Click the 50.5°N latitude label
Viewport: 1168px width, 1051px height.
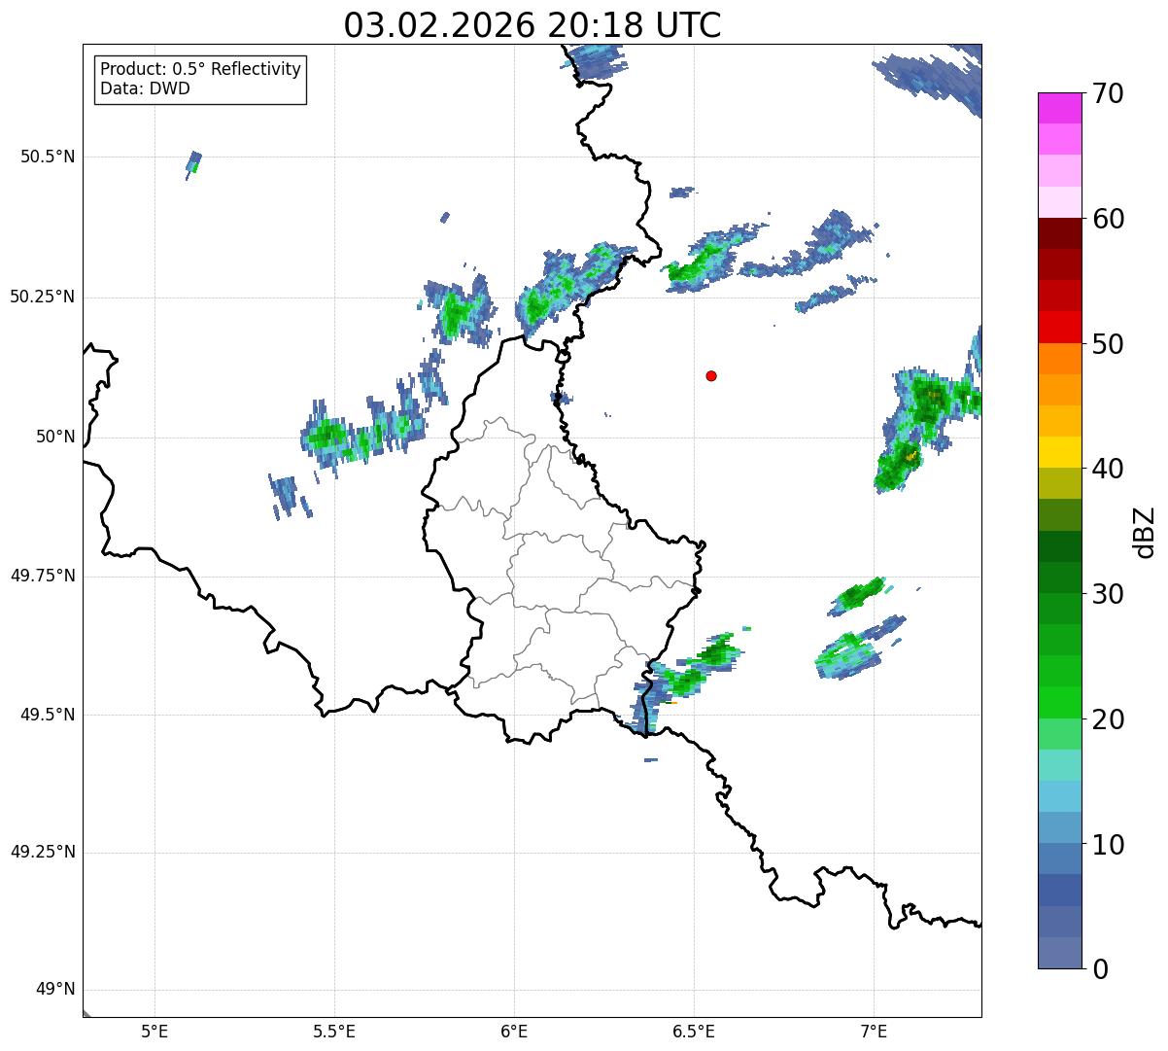[x=48, y=157]
